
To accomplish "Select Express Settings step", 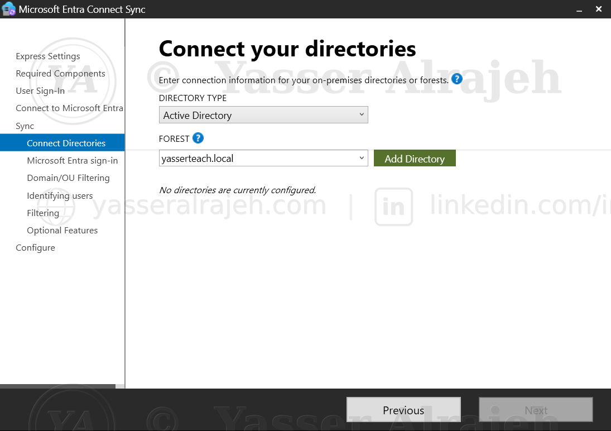I will [48, 56].
